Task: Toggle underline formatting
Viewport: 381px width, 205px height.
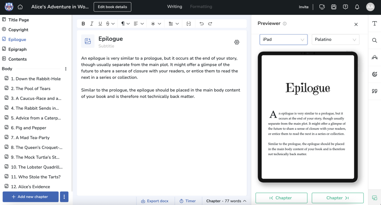Action: (x=100, y=24)
